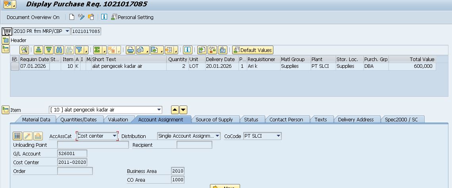The width and height of the screenshot is (452, 188).
Task: Click the Document Overview On button
Action: (x=33, y=17)
